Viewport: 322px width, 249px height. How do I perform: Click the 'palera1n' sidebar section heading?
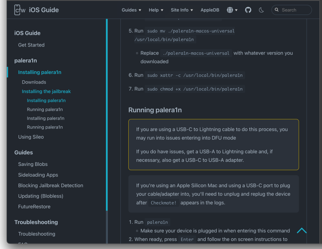(x=25, y=60)
